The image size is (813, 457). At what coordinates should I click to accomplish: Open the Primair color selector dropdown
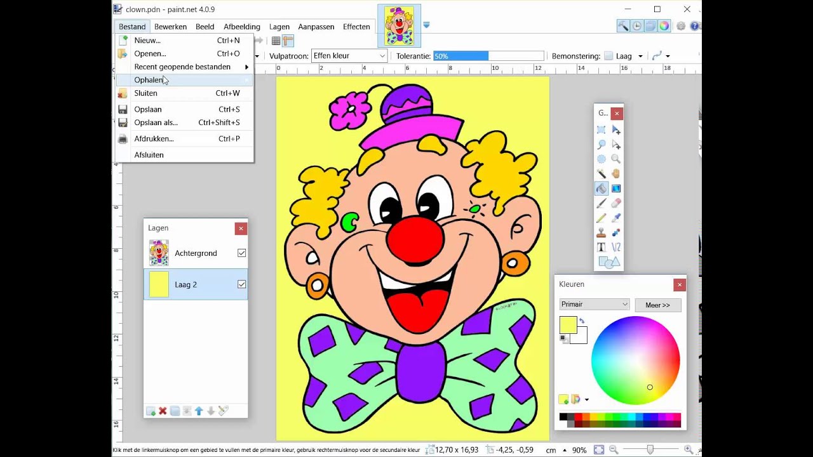pyautogui.click(x=595, y=305)
